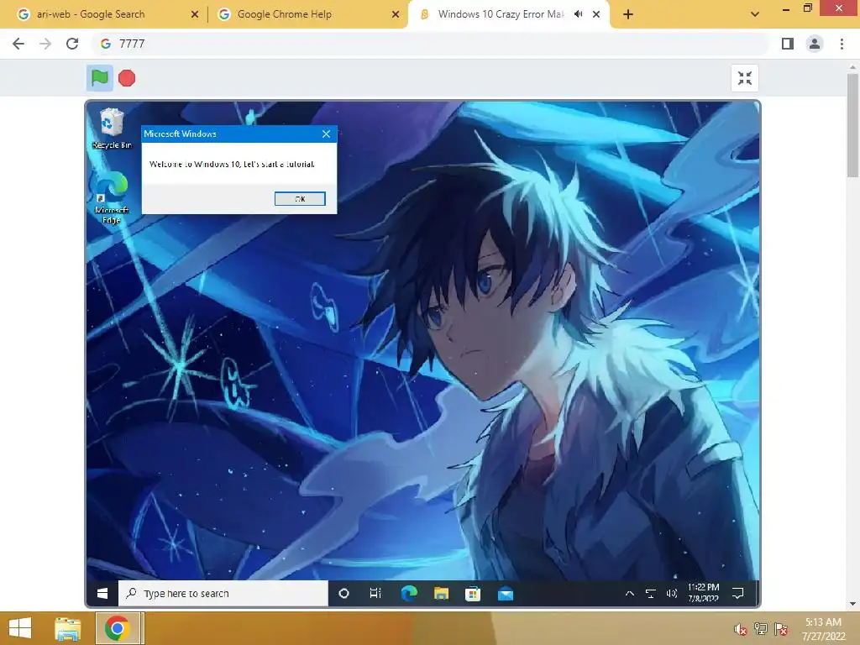This screenshot has width=860, height=645.
Task: Close the ari-web Google Search tab
Action: [x=195, y=15]
